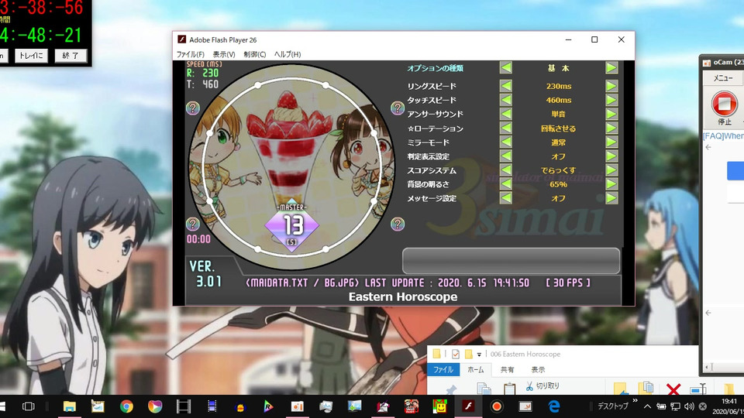Screen dimensions: 744x418
Task: Click the 終了 button in timer window
Action: pyautogui.click(x=71, y=56)
